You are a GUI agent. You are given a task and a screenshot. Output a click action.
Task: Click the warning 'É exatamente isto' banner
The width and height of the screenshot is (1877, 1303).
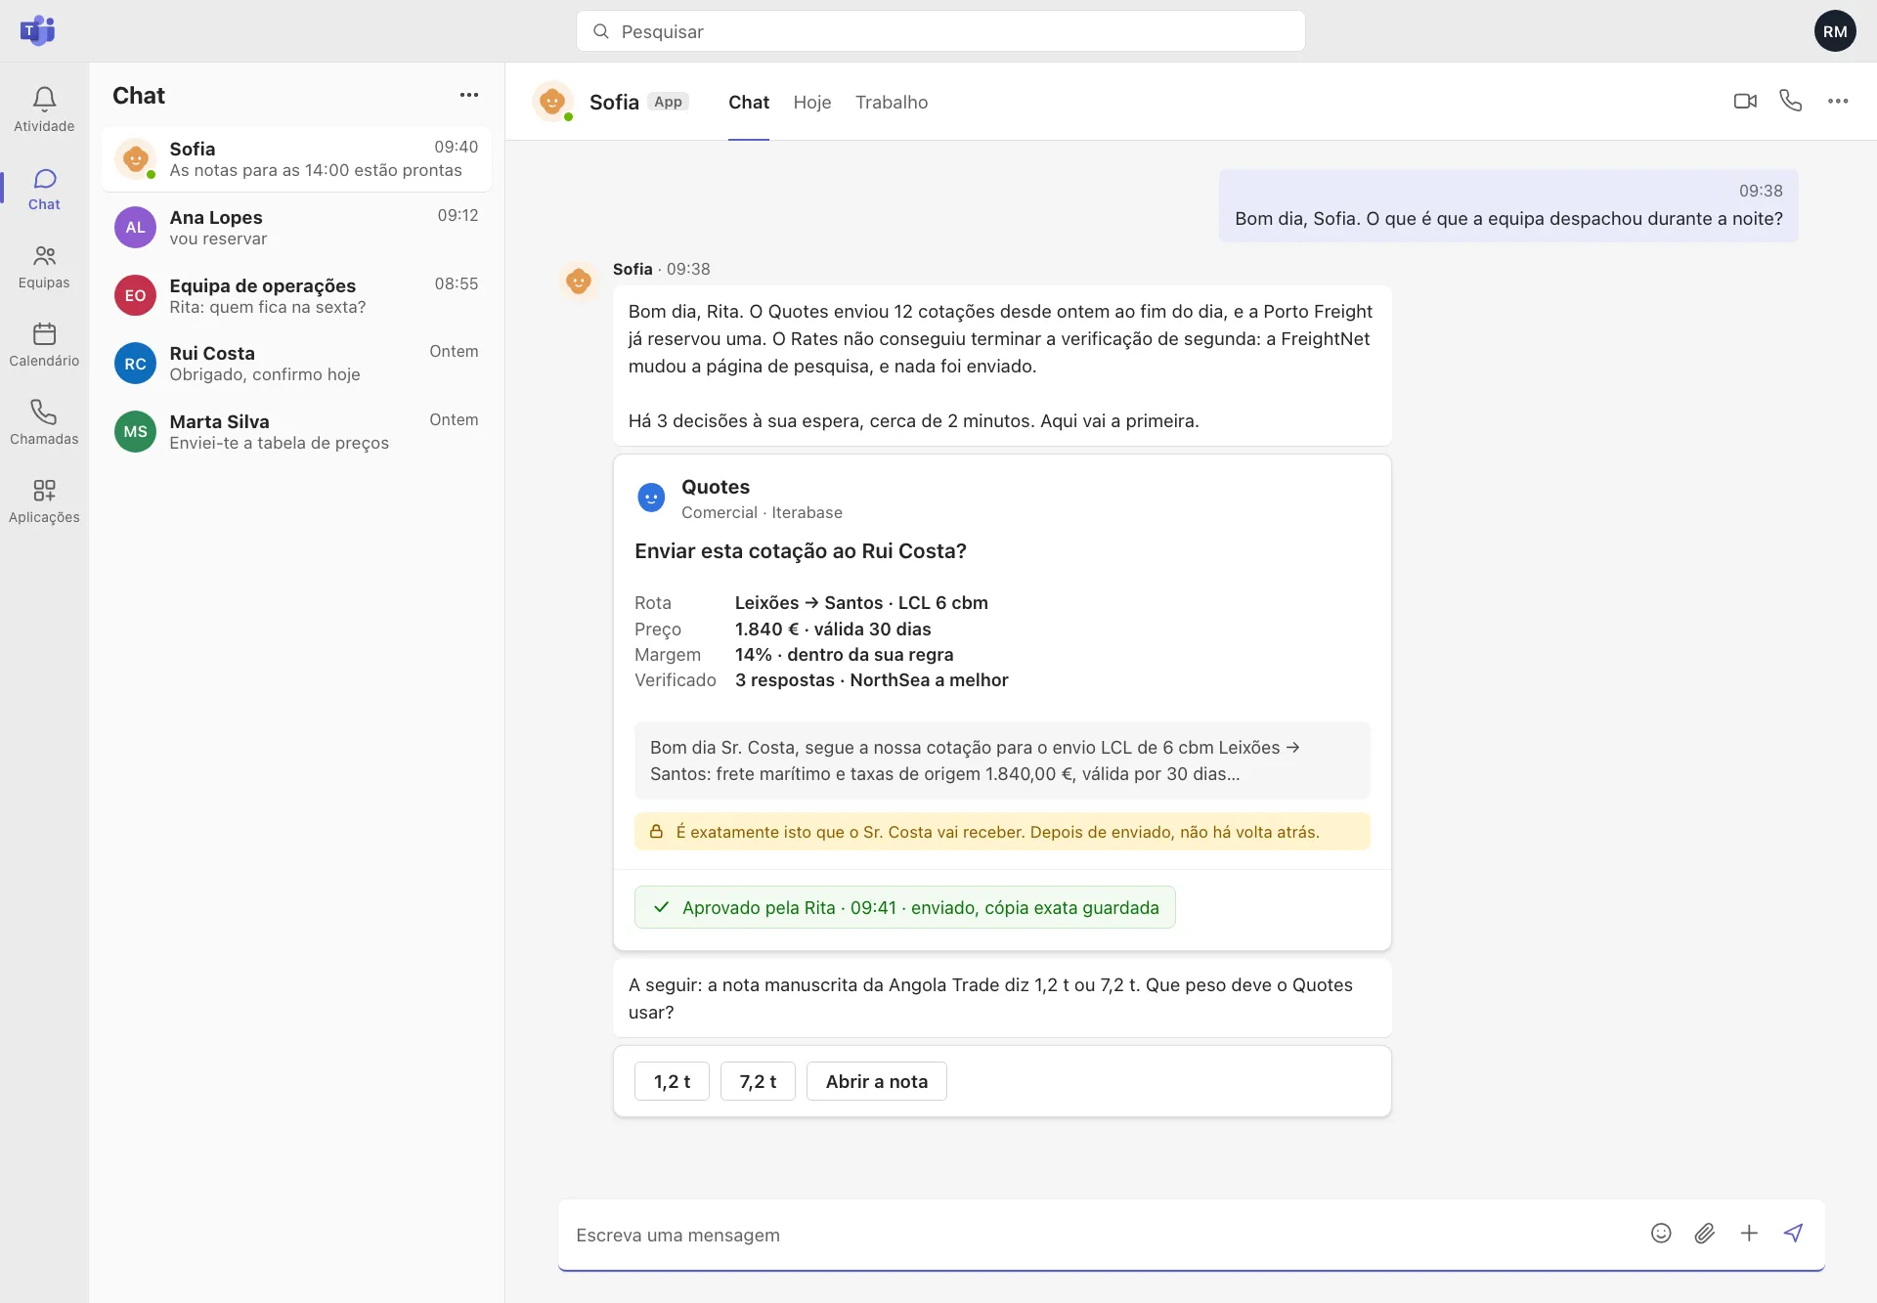pyautogui.click(x=1002, y=832)
